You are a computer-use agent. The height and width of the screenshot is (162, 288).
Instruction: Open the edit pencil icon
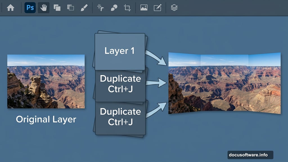(x=157, y=8)
